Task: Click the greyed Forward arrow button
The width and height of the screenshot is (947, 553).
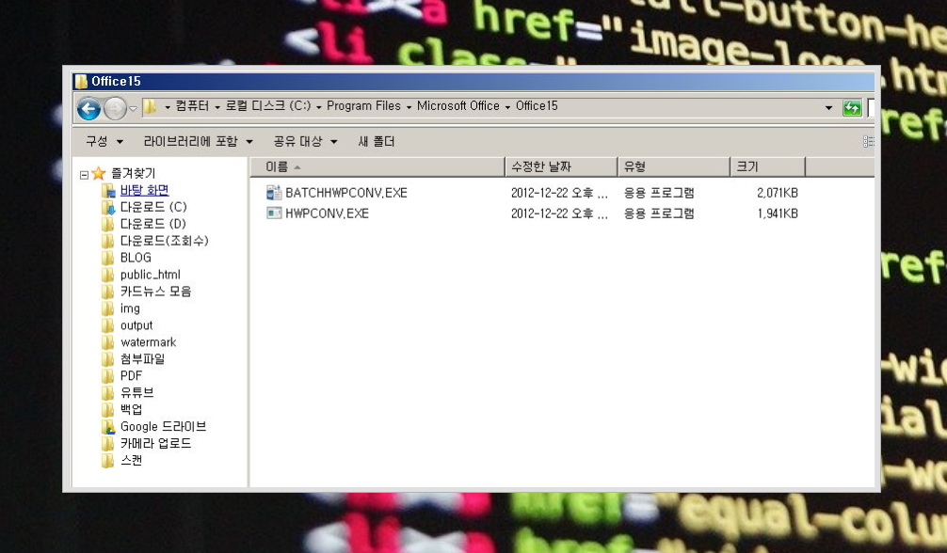Action: click(x=115, y=109)
